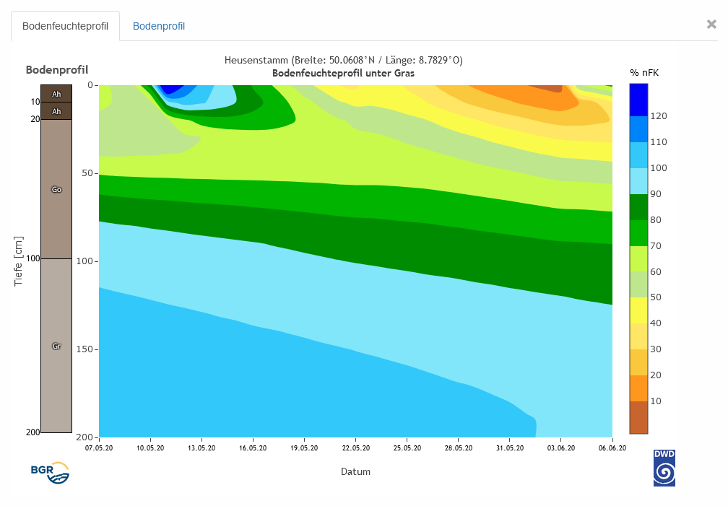Viewport: 728px width, 506px height.
Task: Switch to the Bodenprofil tab
Action: pyautogui.click(x=158, y=26)
